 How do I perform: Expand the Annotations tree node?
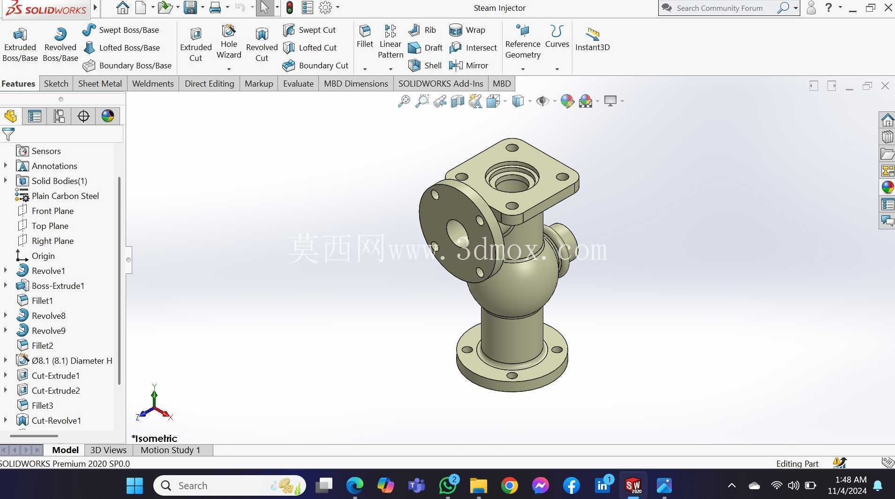(6, 166)
